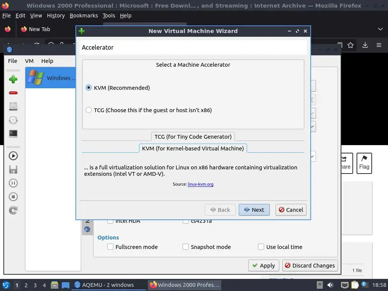Click Discard Changes in AQEMU
Viewport: 388px width, 291px height.
310,266
